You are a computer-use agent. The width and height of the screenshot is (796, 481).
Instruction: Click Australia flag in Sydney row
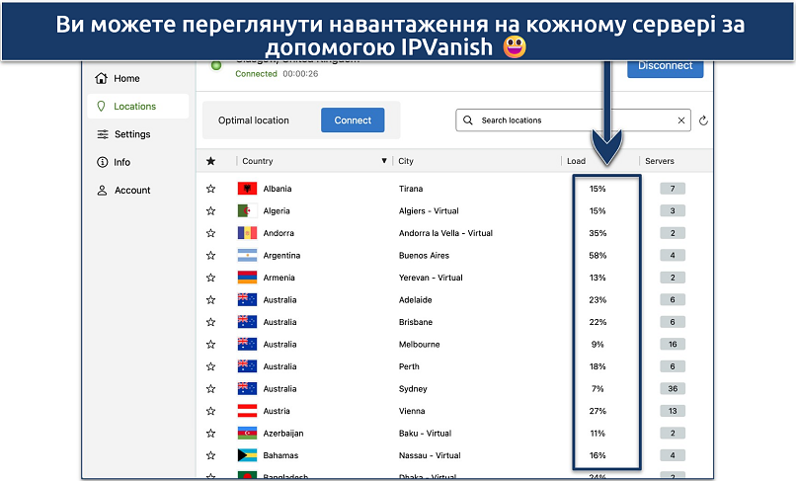tap(247, 388)
